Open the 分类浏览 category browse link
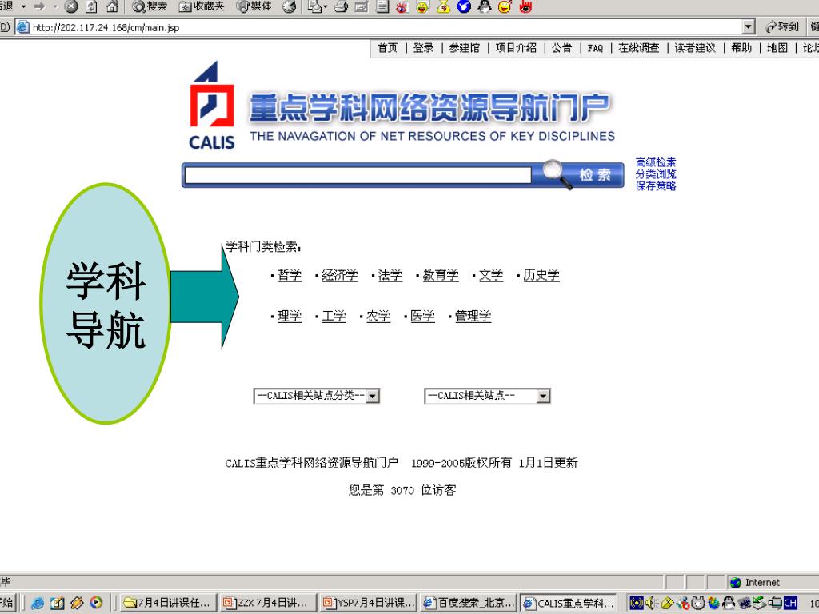 coord(656,174)
